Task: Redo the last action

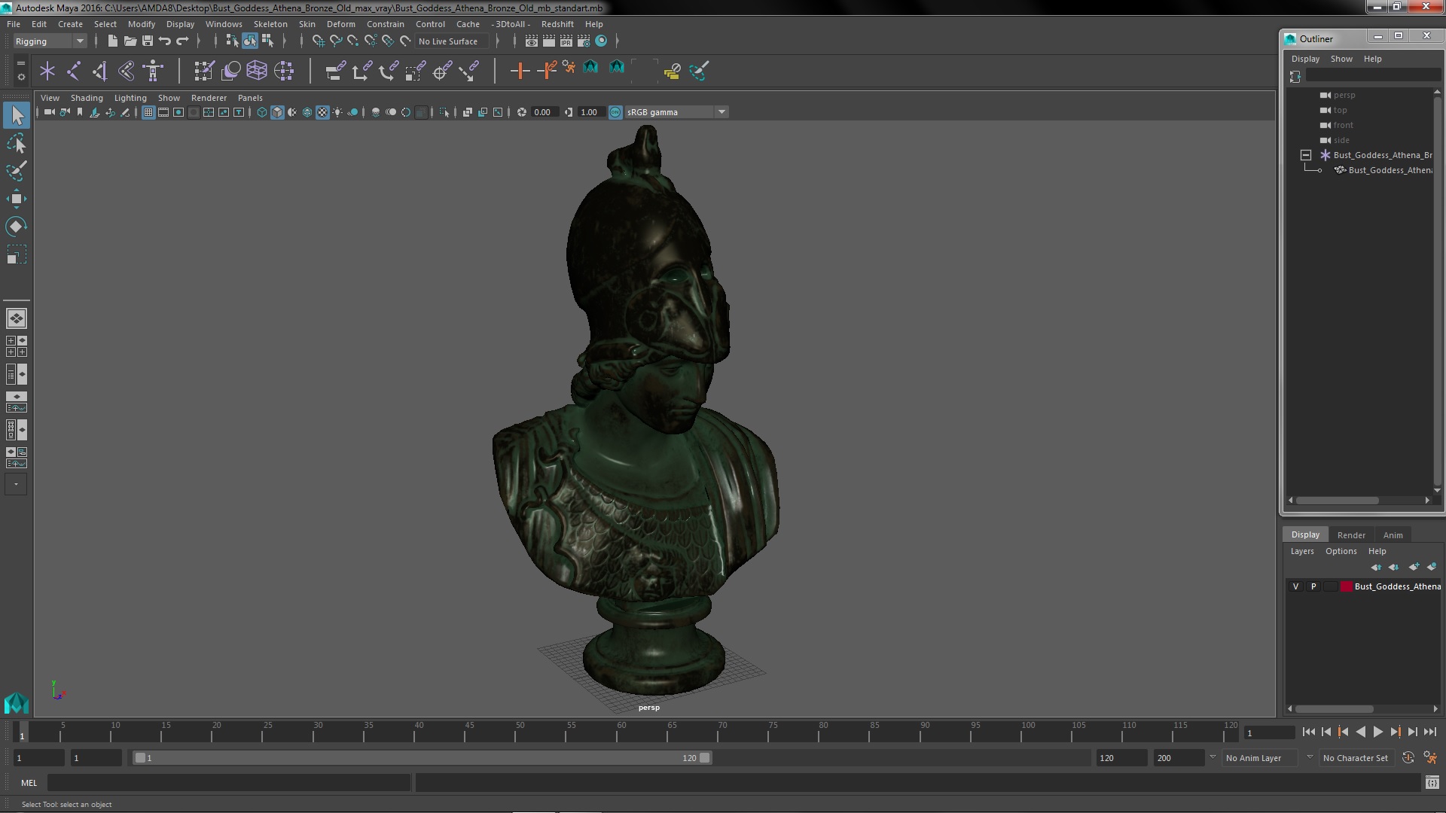Action: [x=182, y=41]
